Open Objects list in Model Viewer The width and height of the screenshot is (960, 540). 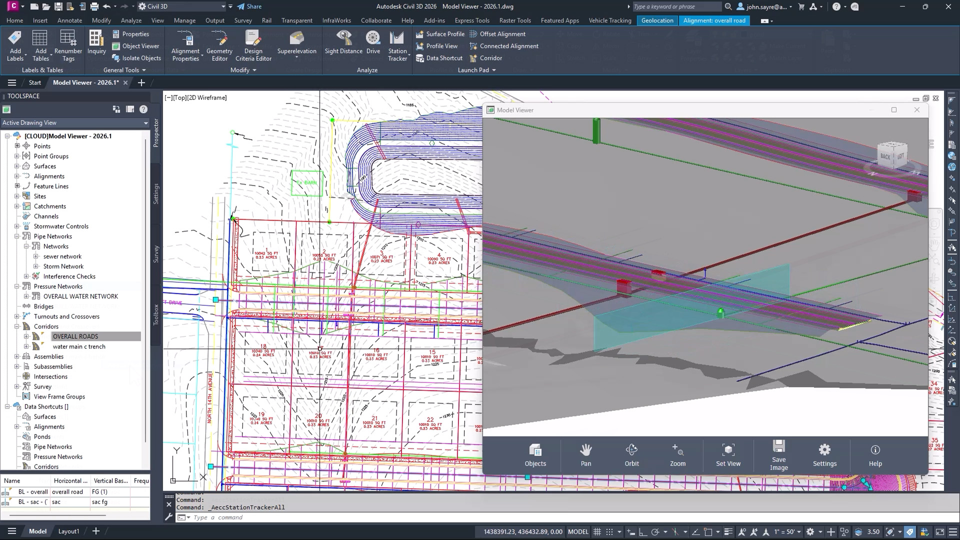(x=535, y=455)
